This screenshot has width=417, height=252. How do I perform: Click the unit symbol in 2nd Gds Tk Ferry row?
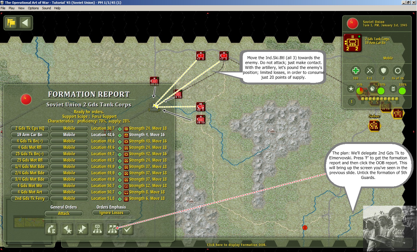pyautogui.click(x=126, y=199)
